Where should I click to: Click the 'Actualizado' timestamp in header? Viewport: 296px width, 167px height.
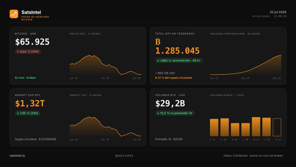pyautogui.click(x=269, y=16)
